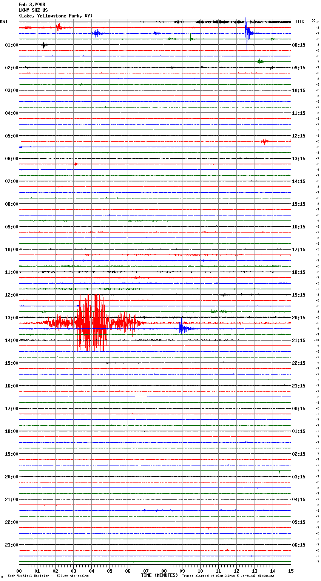
Task: Click the 'Feb 3,2008' date header
Action: (32, 5)
